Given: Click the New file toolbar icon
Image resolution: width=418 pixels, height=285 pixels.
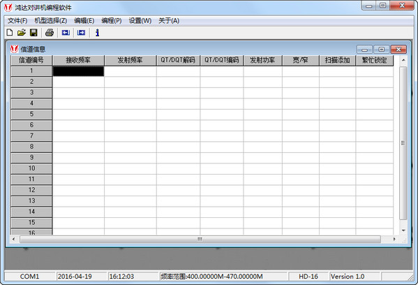Looking at the screenshot, I should click(x=10, y=33).
